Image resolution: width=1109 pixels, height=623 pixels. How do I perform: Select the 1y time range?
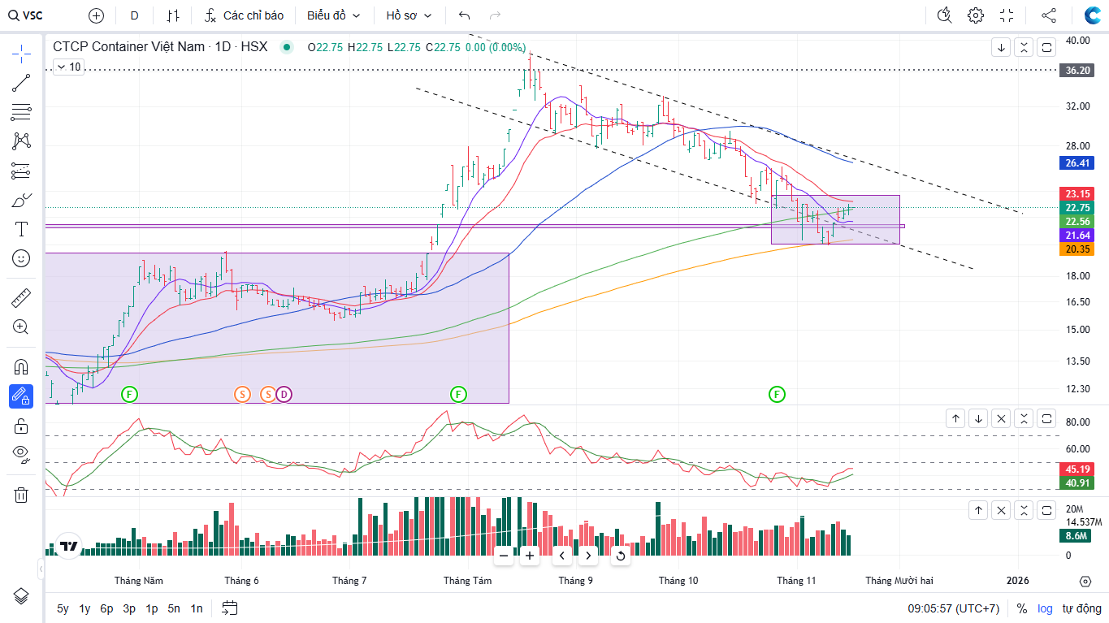(x=84, y=608)
